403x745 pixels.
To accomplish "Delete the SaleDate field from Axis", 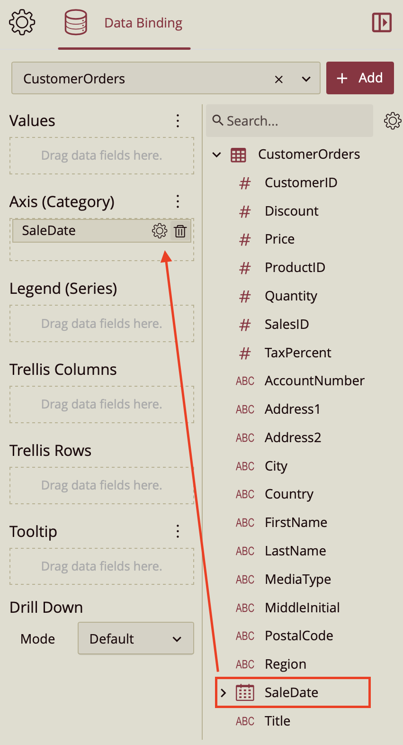I will pyautogui.click(x=180, y=231).
